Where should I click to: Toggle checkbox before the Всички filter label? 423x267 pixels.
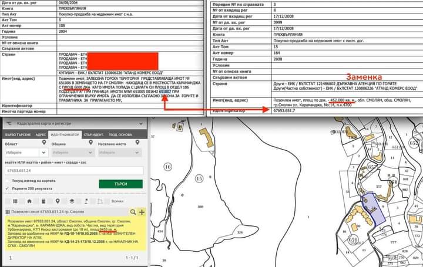(x=107, y=201)
